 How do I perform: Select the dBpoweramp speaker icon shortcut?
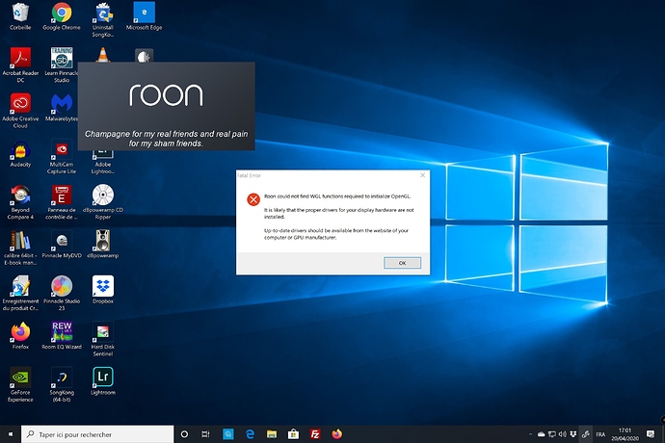point(103,245)
